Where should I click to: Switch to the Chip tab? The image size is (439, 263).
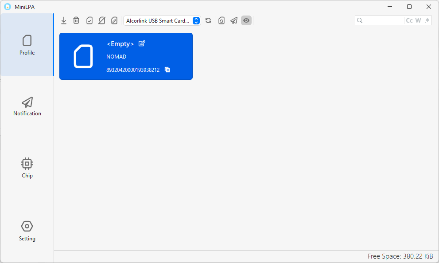(27, 168)
